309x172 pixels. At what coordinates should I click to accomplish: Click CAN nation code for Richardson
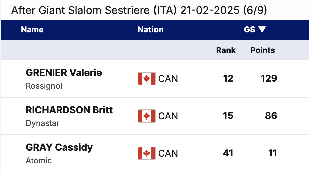[168, 116]
